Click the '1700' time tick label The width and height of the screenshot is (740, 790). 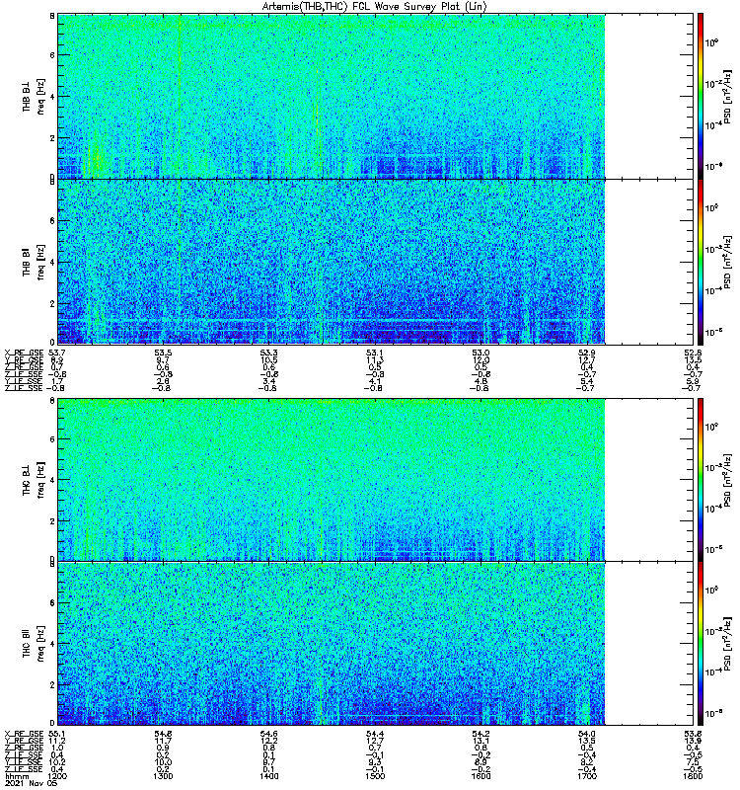(587, 776)
